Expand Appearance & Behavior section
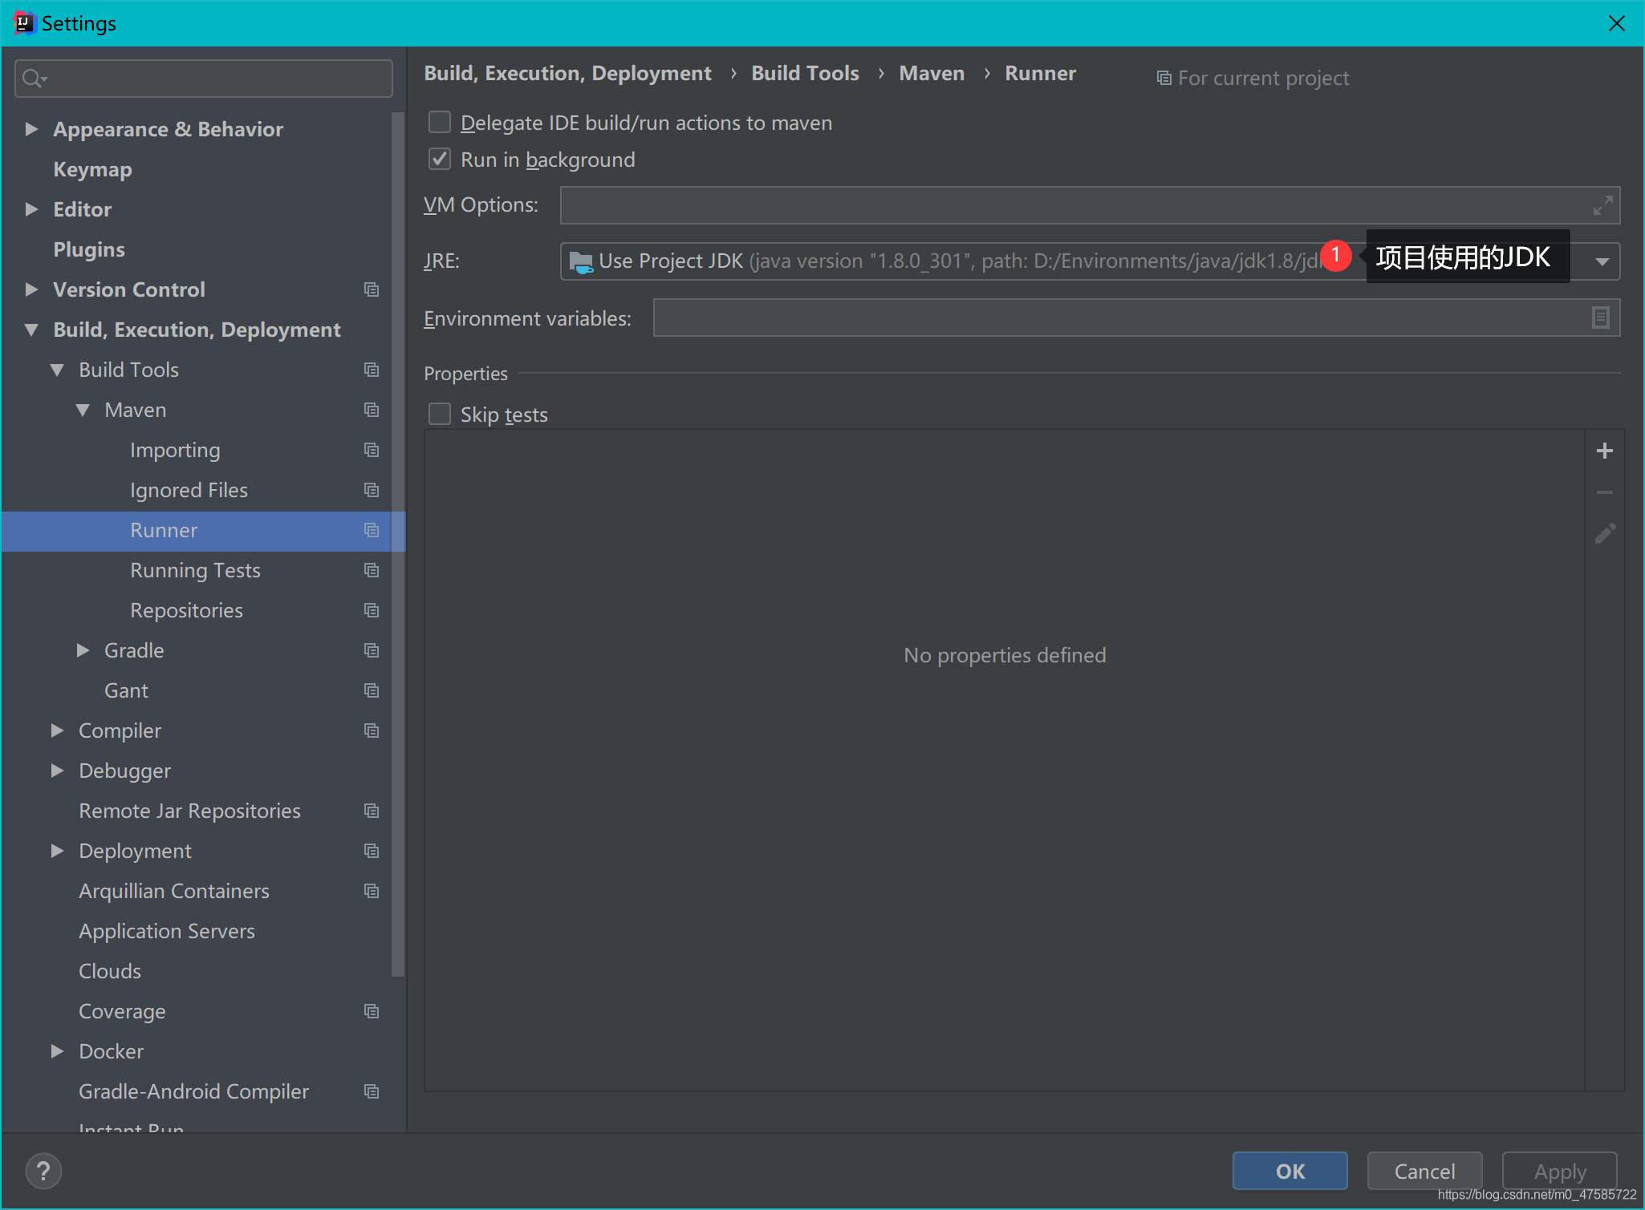This screenshot has width=1645, height=1210. pyautogui.click(x=31, y=129)
